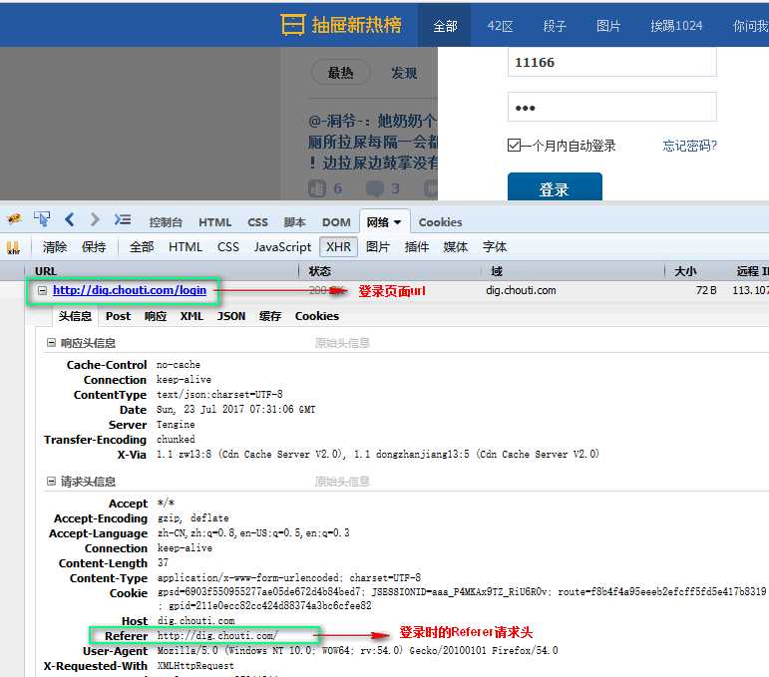
Task: Click the XHR break icon in filter bar
Action: click(x=13, y=247)
